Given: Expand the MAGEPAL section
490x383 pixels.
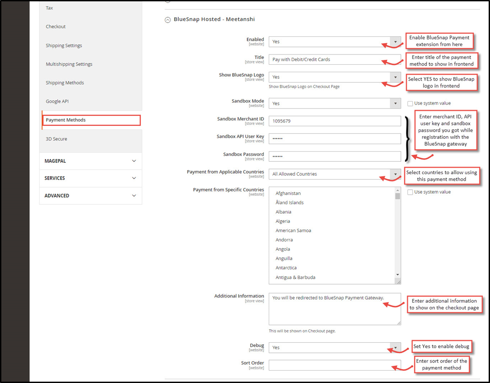Looking at the screenshot, I should [90, 161].
